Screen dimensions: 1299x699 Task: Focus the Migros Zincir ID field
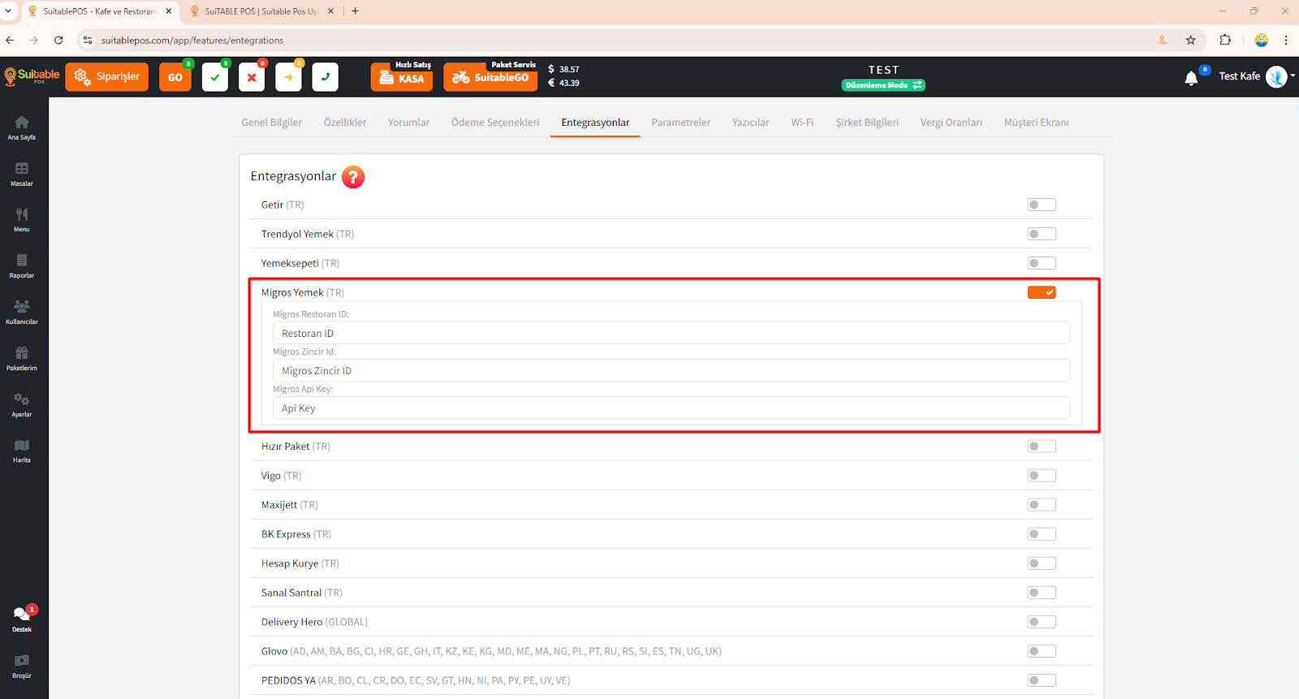pyautogui.click(x=671, y=371)
